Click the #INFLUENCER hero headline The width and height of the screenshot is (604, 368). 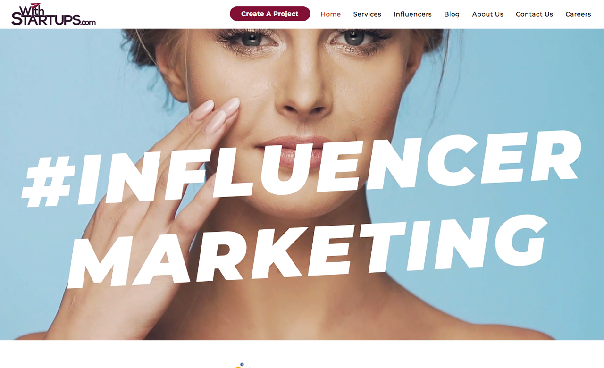pos(302,169)
